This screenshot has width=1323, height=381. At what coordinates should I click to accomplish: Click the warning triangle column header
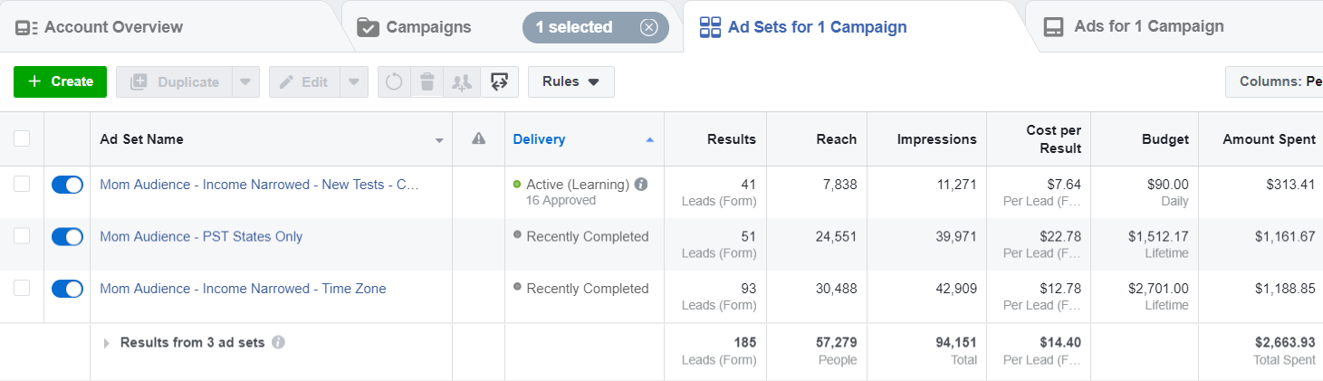coord(479,138)
